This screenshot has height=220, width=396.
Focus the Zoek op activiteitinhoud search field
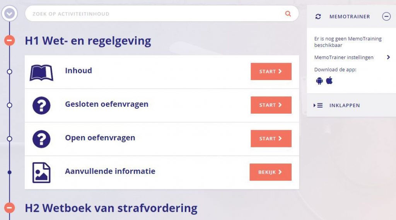(155, 14)
